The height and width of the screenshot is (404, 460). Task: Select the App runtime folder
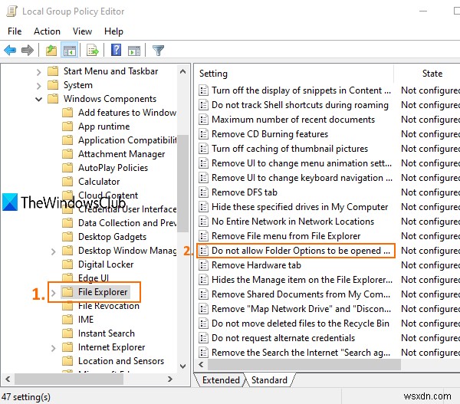(103, 126)
